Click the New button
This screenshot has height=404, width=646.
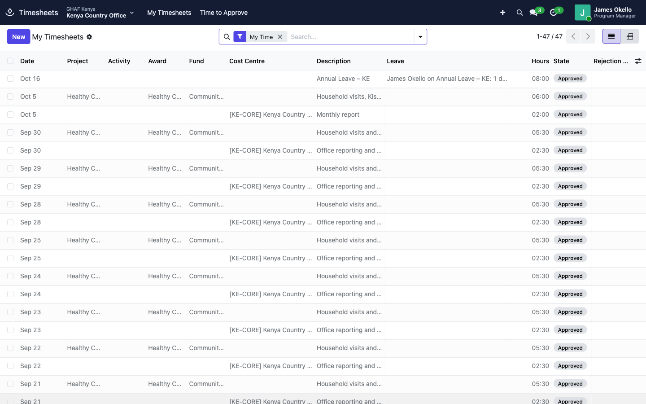click(18, 37)
